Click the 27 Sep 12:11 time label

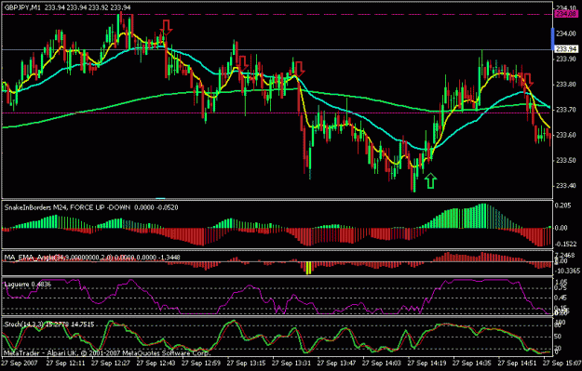pyautogui.click(x=65, y=363)
